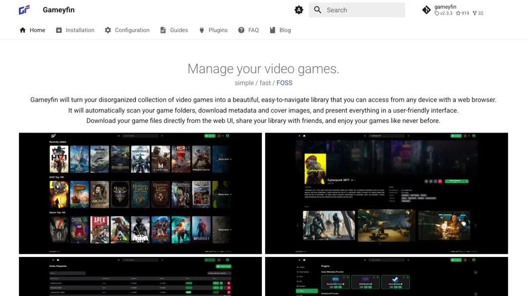This screenshot has width=527, height=296.
Task: Click the search magnifier icon
Action: tap(318, 10)
